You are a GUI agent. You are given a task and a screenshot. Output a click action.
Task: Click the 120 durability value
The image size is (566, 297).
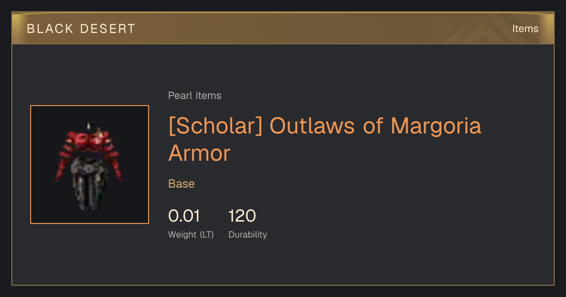242,216
